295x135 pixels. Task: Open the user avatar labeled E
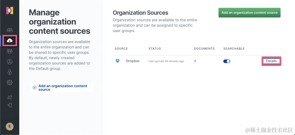(x=10, y=126)
